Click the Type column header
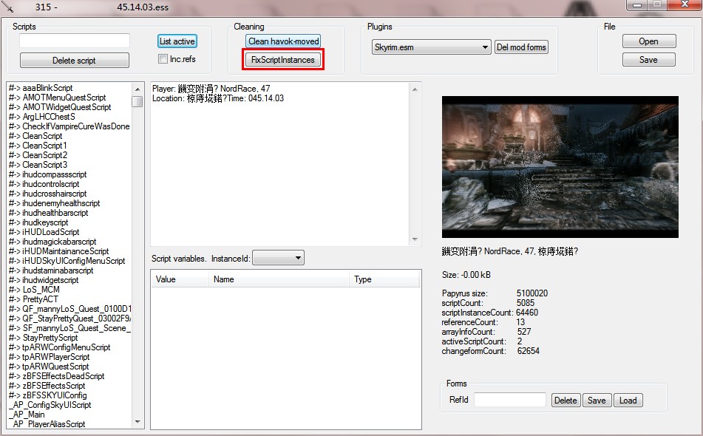Image resolution: width=703 pixels, height=436 pixels. [384, 279]
